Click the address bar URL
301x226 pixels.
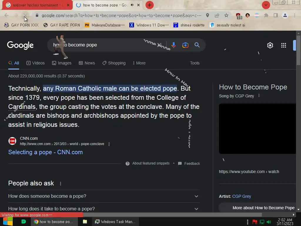(121, 15)
